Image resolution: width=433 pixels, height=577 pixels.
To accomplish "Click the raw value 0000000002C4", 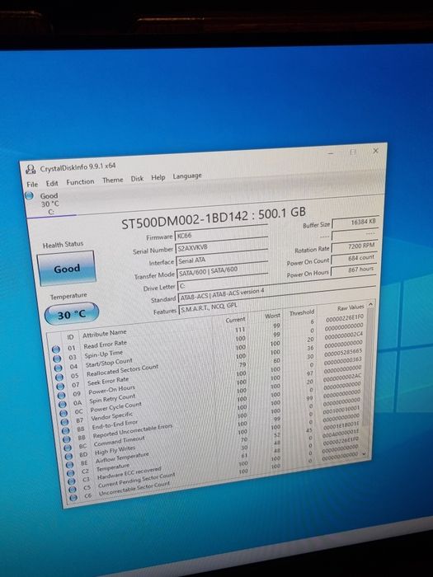I will (x=344, y=335).
